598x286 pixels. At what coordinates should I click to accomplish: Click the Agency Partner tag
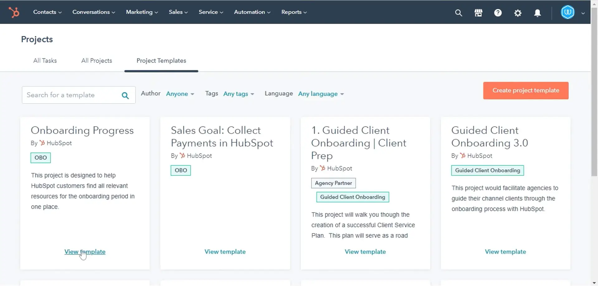pos(333,183)
